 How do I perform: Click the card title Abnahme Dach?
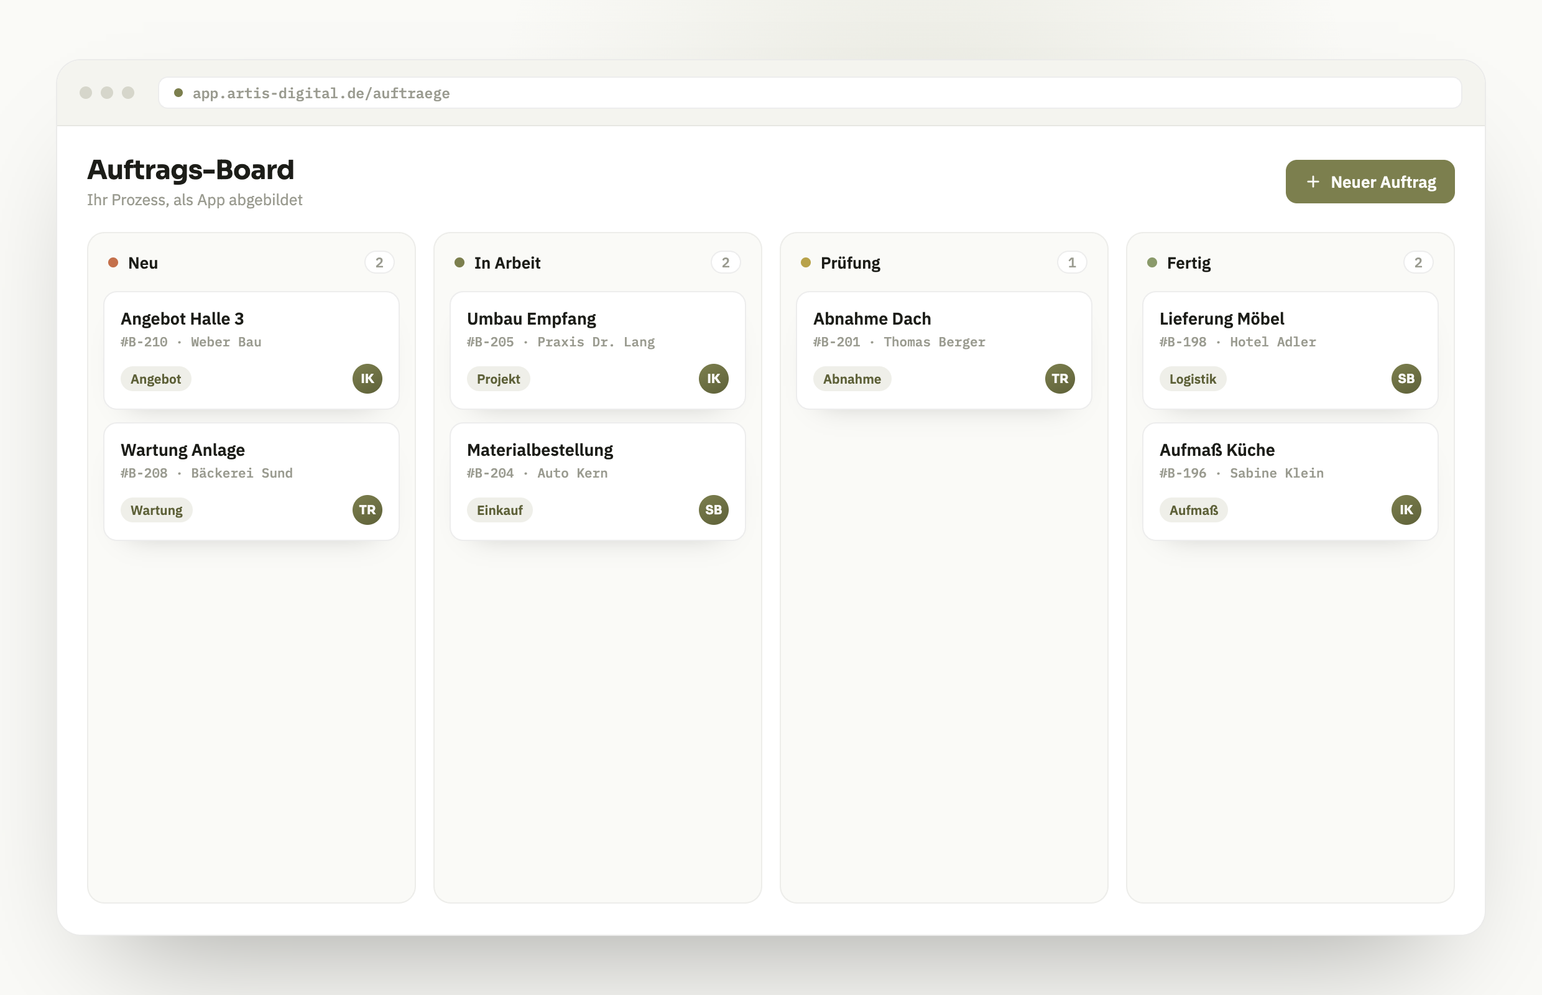pos(872,318)
